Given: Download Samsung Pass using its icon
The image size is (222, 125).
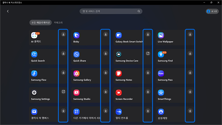Looking at the screenshot, I should click(x=190, y=72).
